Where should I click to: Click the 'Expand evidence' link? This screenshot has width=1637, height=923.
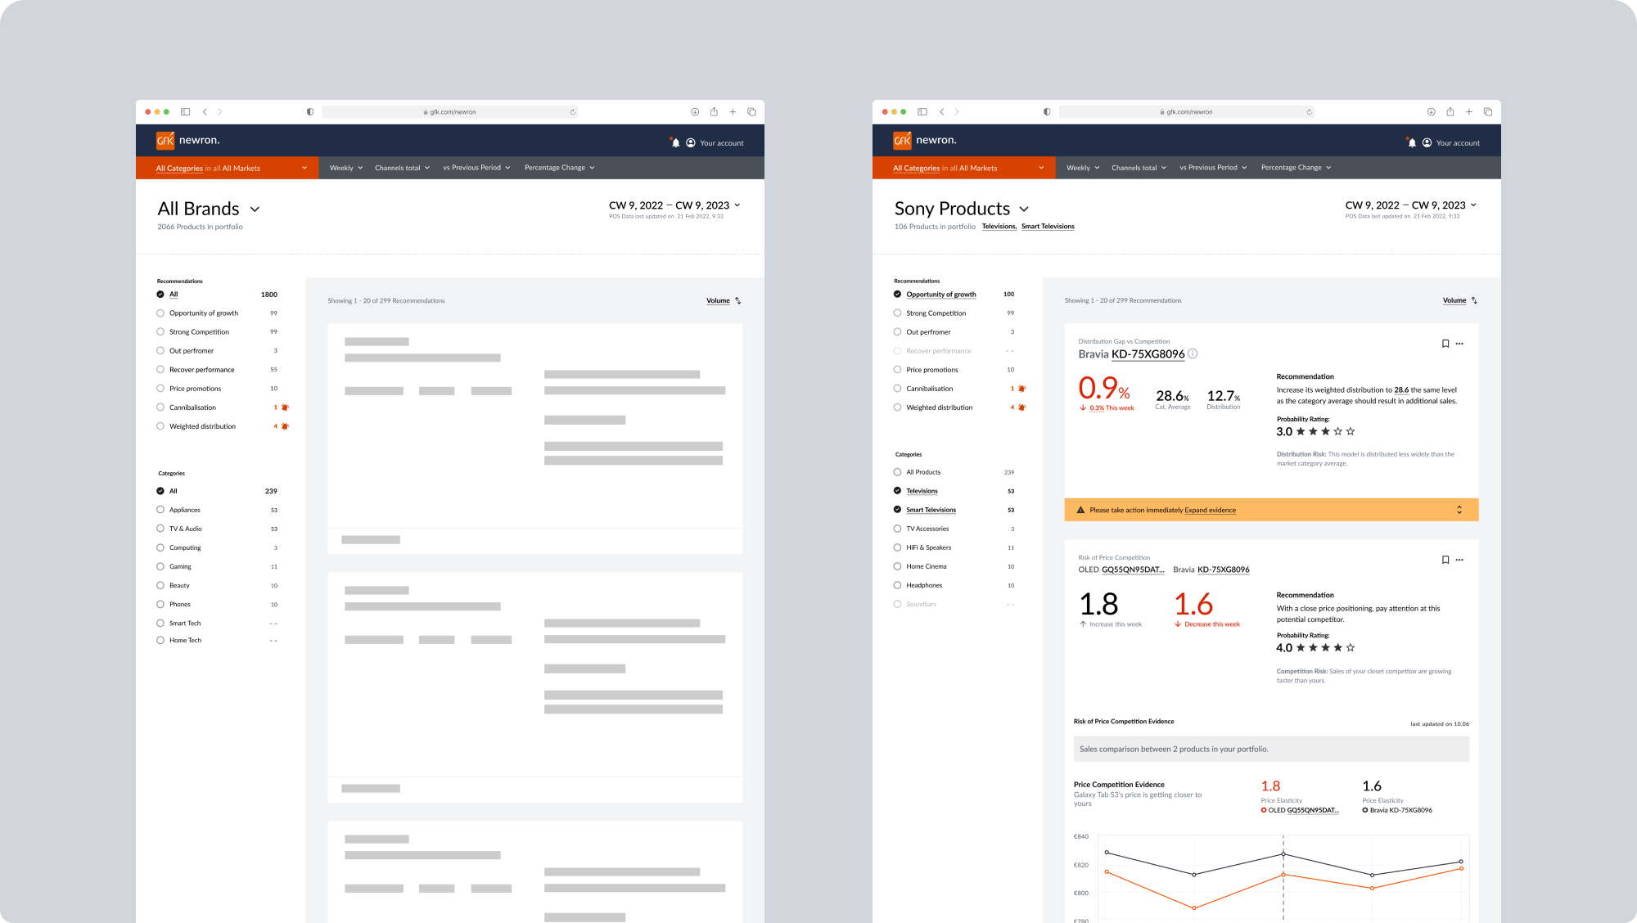click(1210, 510)
